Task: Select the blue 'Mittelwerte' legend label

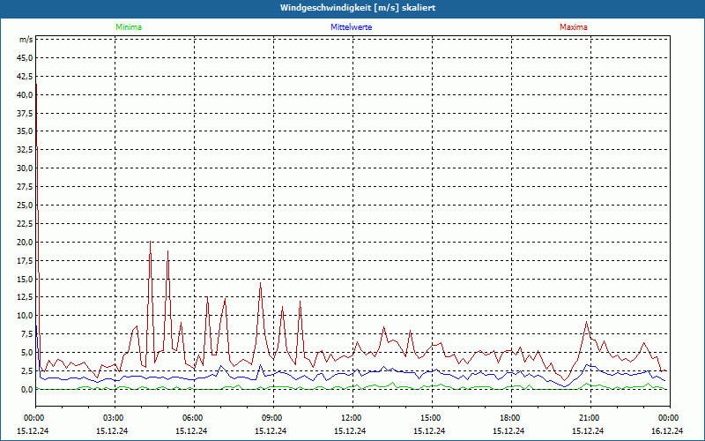Action: point(351,27)
